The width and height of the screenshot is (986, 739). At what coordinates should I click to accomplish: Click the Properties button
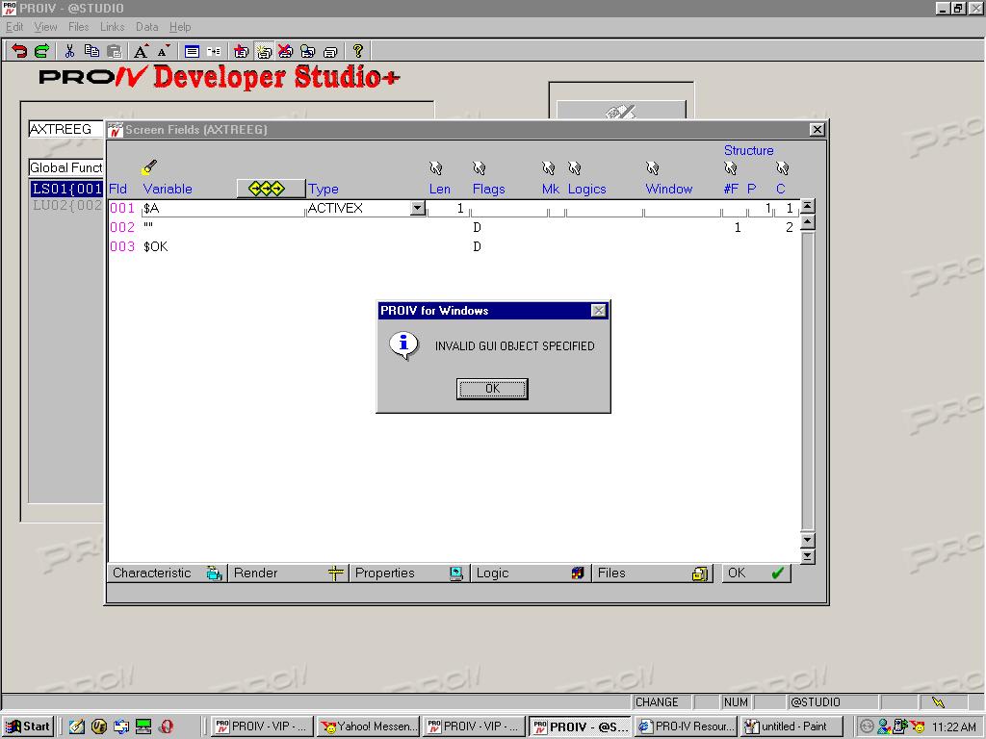click(x=409, y=573)
